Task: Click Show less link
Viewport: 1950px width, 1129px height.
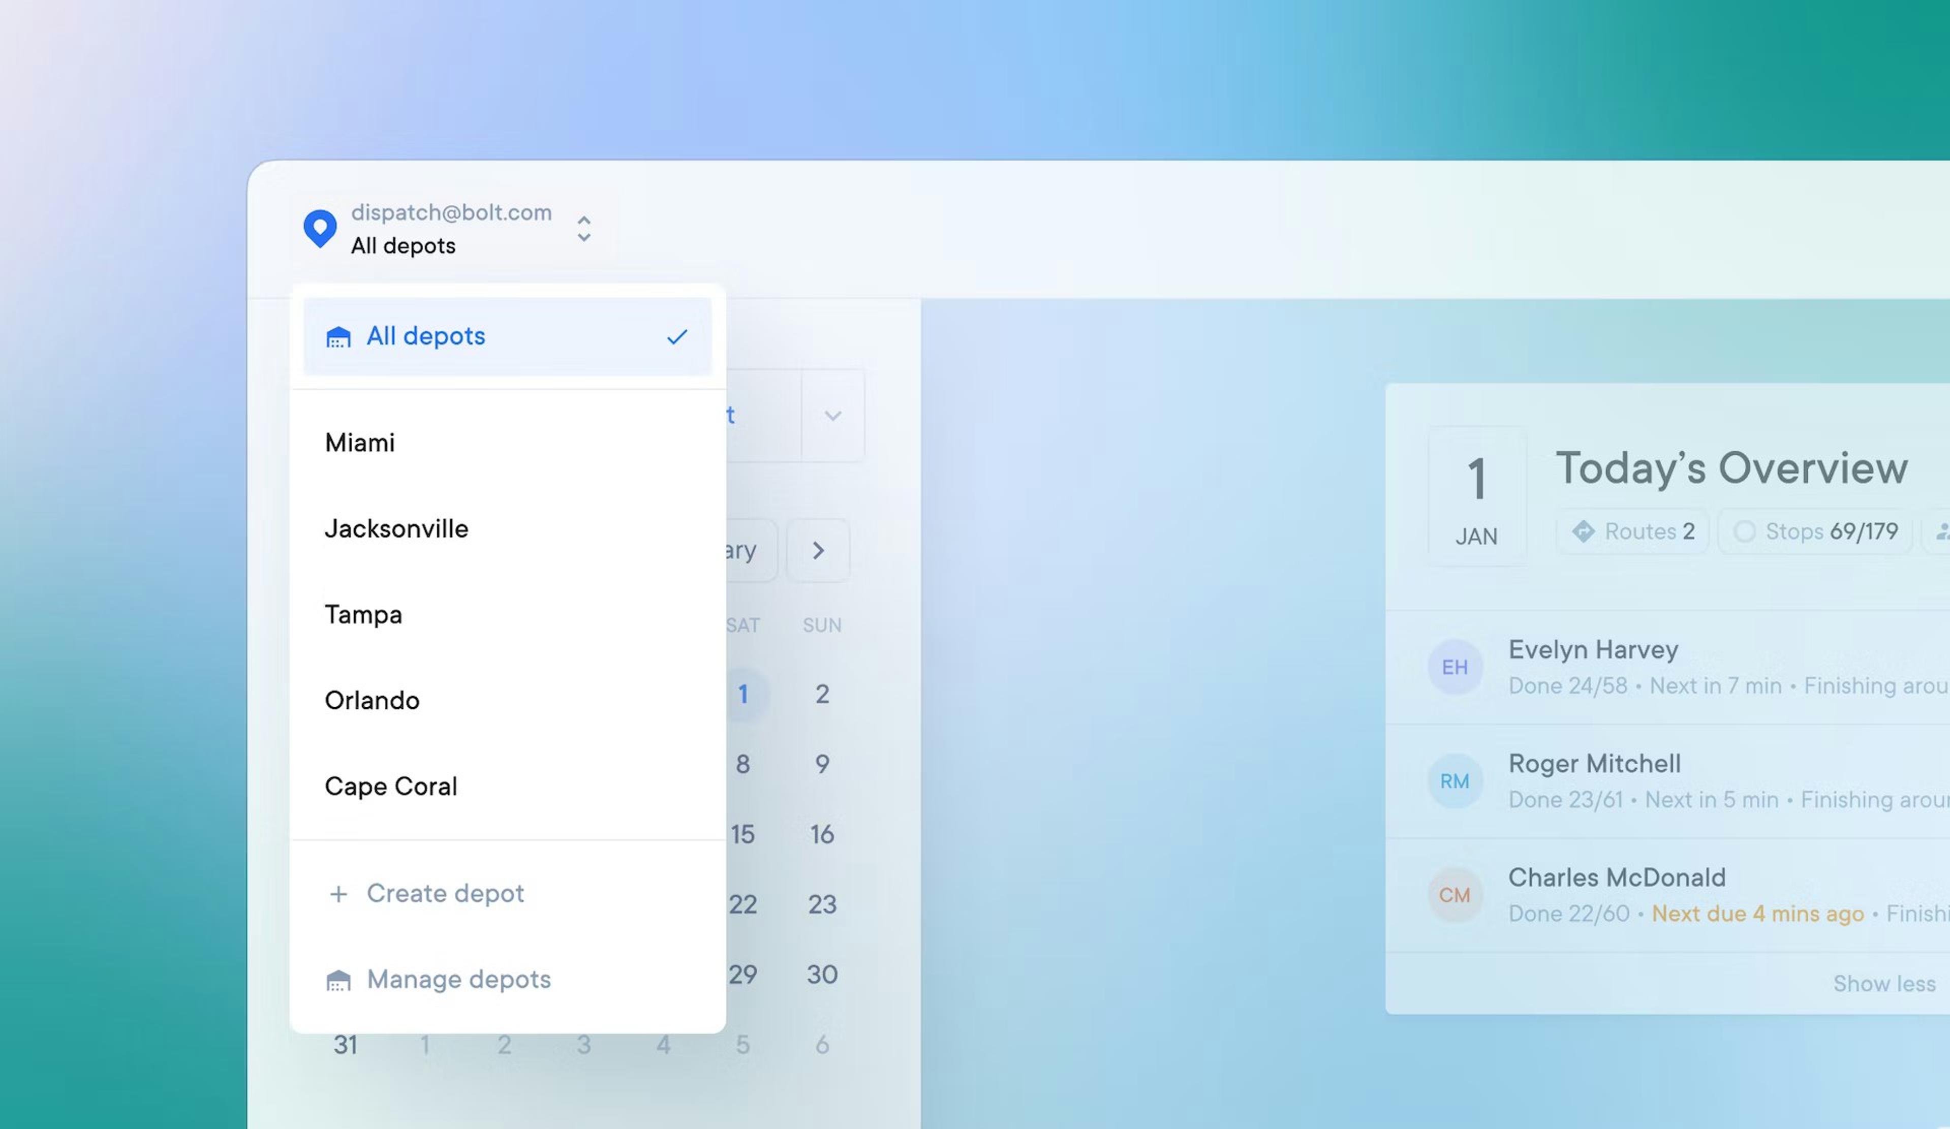Action: point(1883,983)
